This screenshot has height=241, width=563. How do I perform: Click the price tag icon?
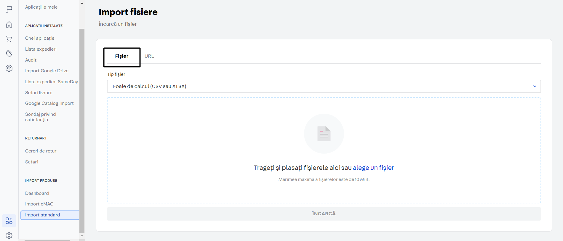point(9,54)
